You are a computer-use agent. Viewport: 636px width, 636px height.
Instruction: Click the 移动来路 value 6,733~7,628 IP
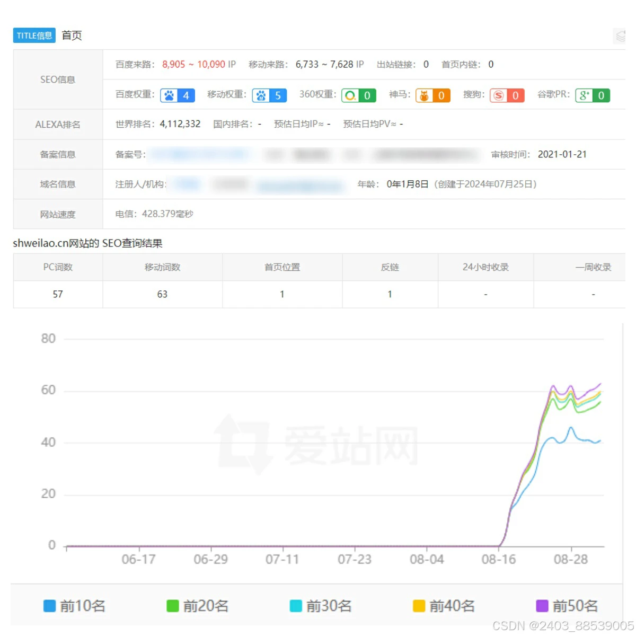click(x=328, y=64)
